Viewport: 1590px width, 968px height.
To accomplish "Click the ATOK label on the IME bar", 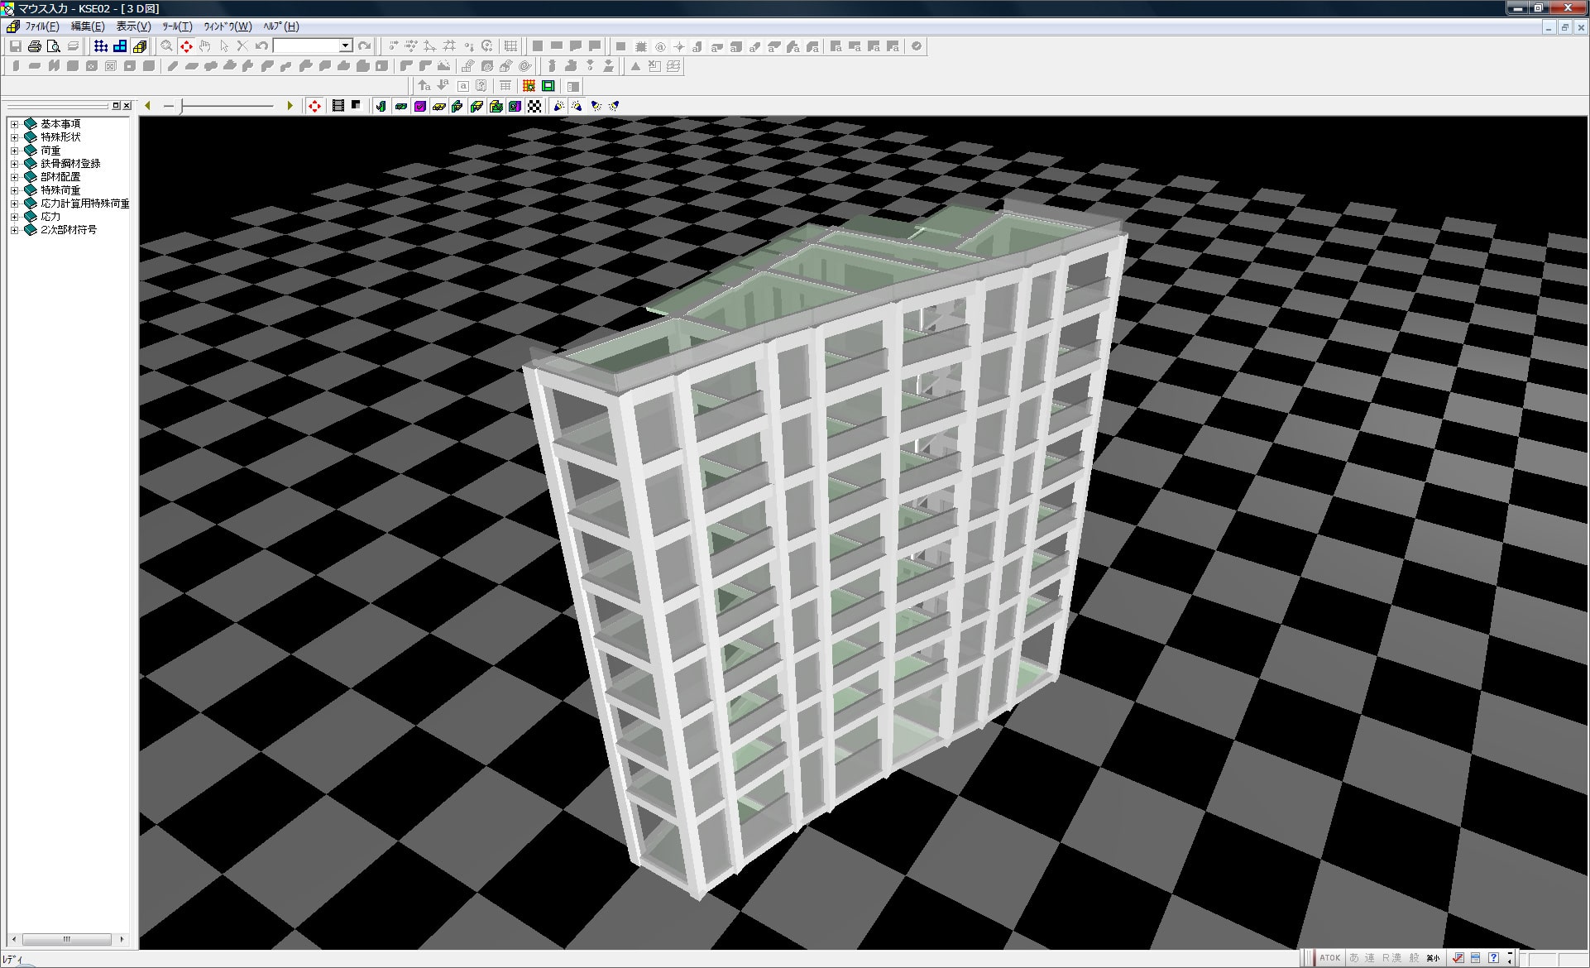I will (1330, 958).
